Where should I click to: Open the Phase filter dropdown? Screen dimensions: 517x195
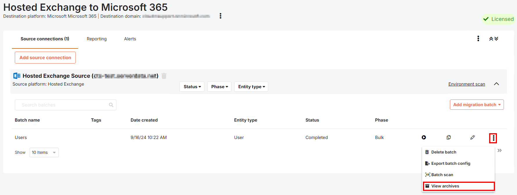[x=219, y=87]
